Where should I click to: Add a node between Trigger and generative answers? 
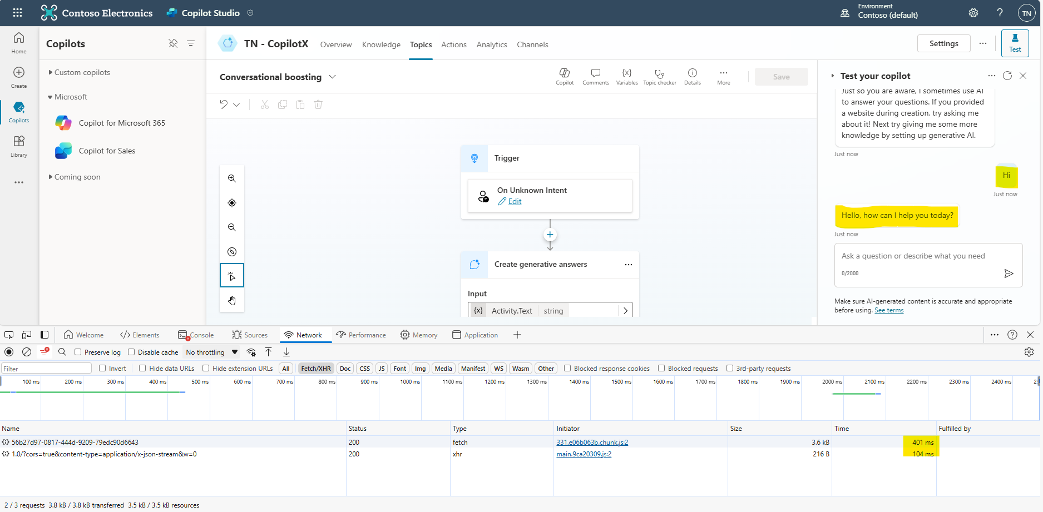pyautogui.click(x=550, y=235)
